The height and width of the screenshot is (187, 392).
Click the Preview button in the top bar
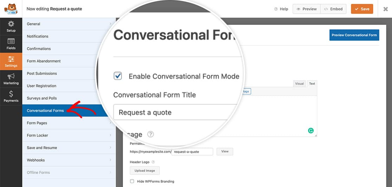pos(307,9)
